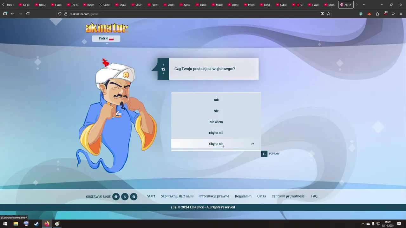Screen dimensions: 406x228
Task: Select the highlighted 'Chyba nie' answer
Action: [x=216, y=144]
